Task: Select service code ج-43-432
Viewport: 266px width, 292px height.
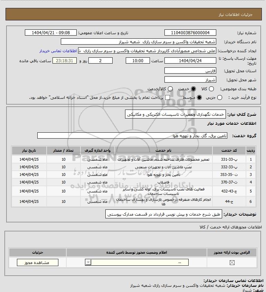Action: point(229,191)
